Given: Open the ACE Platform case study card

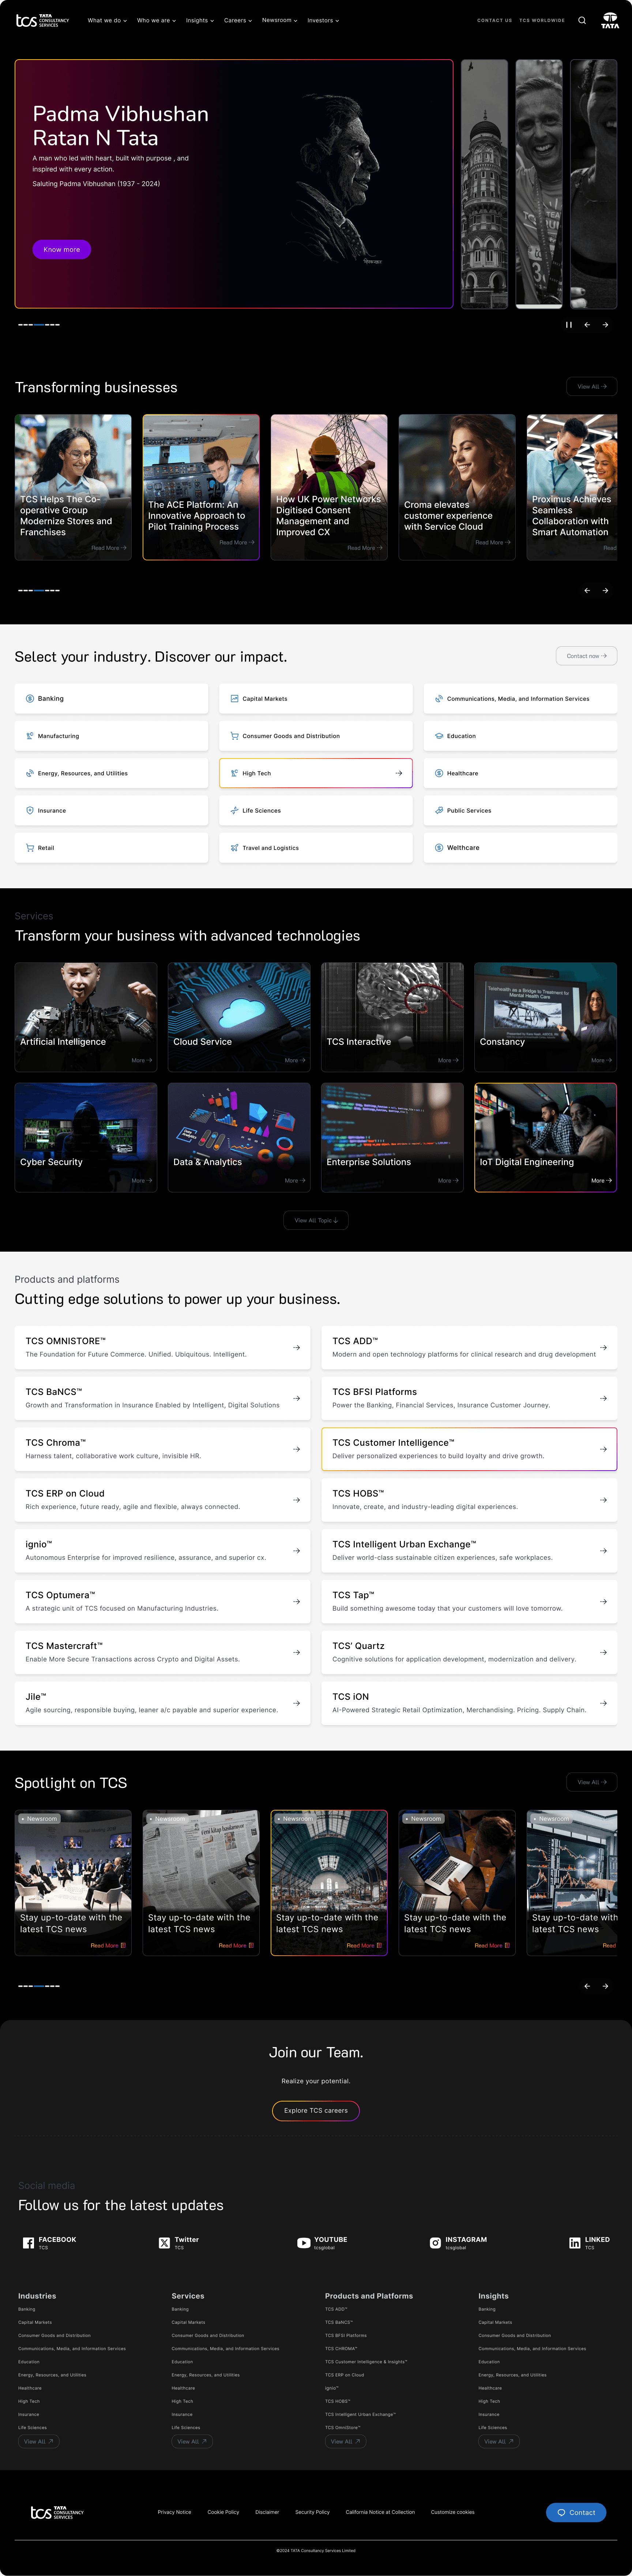Looking at the screenshot, I should pyautogui.click(x=201, y=487).
